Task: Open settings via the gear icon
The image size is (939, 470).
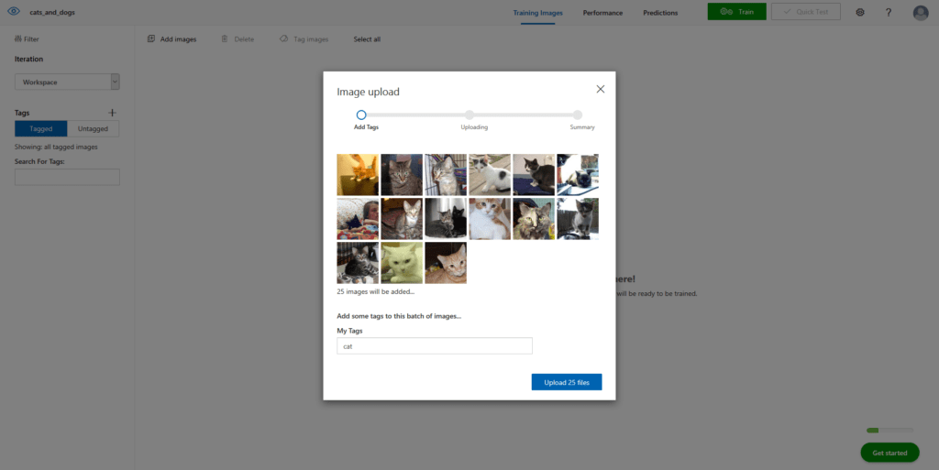Action: 860,12
